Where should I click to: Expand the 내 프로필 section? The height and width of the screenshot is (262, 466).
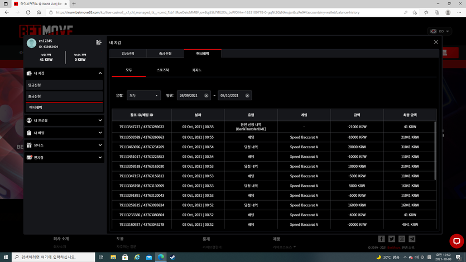tap(100, 120)
